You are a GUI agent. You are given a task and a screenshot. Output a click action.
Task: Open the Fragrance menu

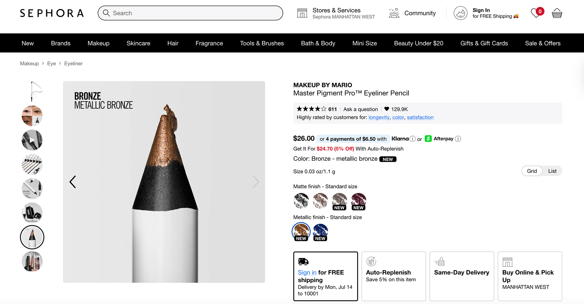209,43
